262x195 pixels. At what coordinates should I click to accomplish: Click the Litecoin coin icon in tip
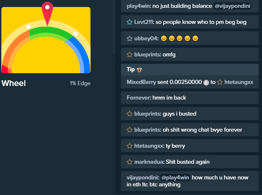[206, 83]
